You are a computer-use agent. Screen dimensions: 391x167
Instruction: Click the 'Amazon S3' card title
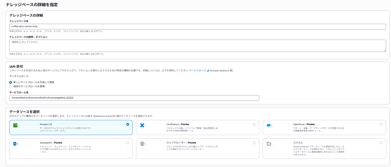tap(46, 124)
